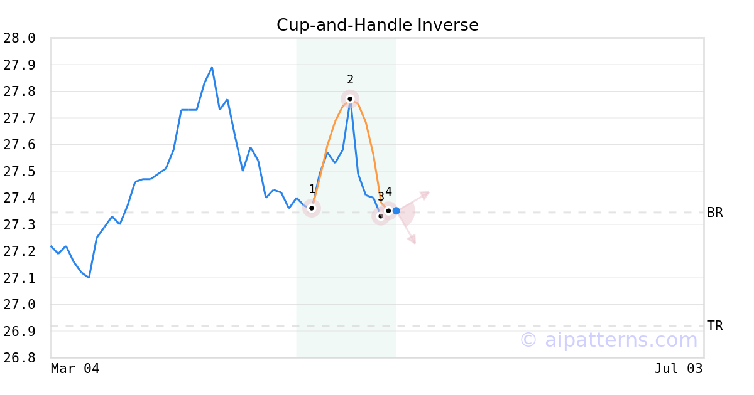Screen dimensions: 754x395
Task: Select pattern point marker 4
Action: [388, 211]
